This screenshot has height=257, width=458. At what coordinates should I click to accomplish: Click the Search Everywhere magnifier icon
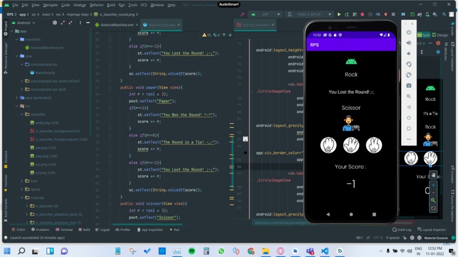pyautogui.click(x=444, y=14)
